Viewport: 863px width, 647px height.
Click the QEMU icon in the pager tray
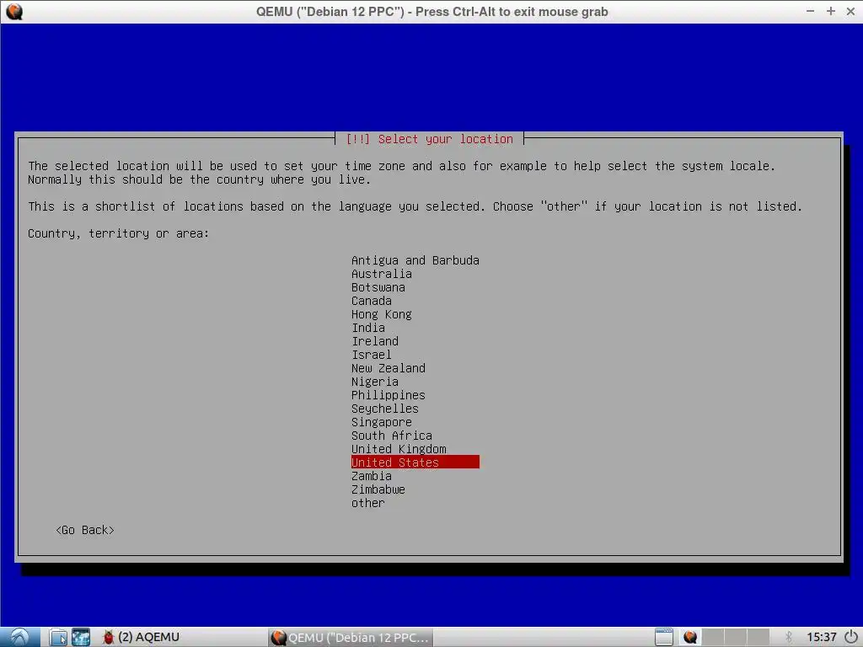tap(690, 637)
